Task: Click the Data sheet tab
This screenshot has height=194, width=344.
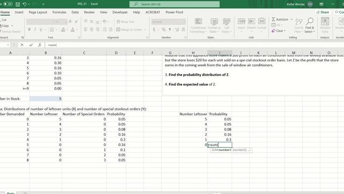Action: click(x=11, y=193)
